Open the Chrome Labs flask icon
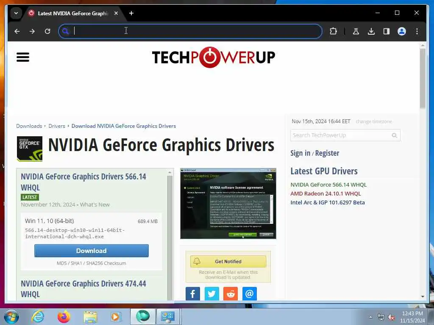Screen dimensions: 434x325 pos(356,31)
